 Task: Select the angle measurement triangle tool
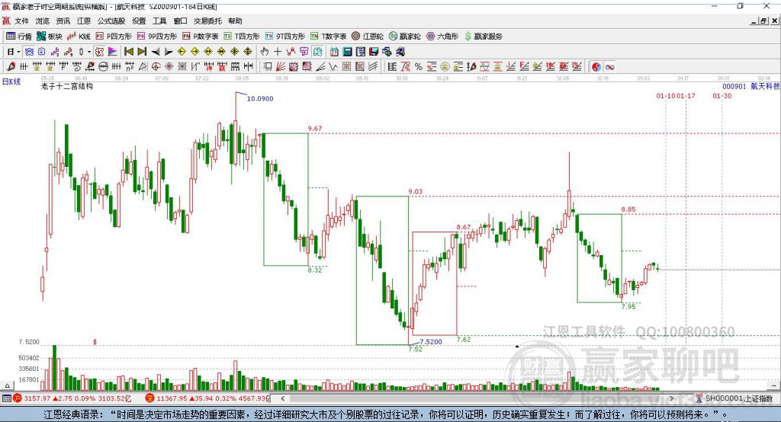[x=143, y=67]
